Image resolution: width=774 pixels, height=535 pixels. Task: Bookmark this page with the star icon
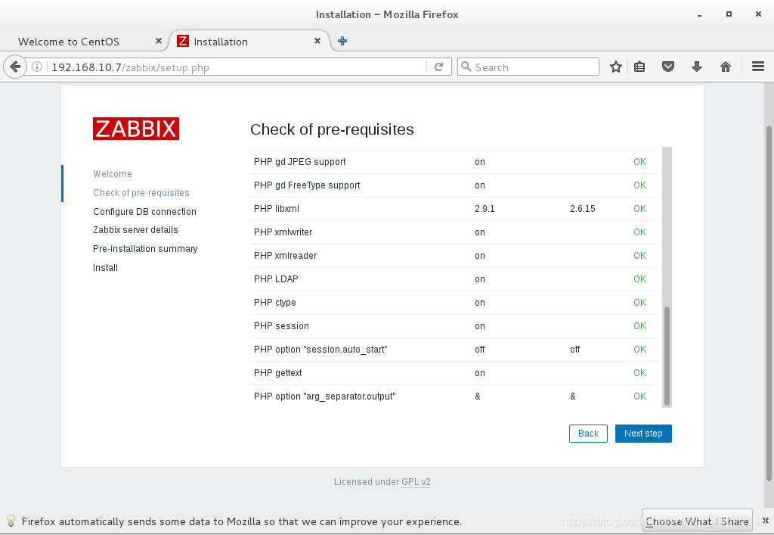point(615,67)
